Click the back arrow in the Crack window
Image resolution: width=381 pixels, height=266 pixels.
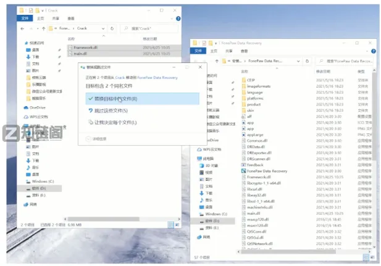click(x=22, y=28)
